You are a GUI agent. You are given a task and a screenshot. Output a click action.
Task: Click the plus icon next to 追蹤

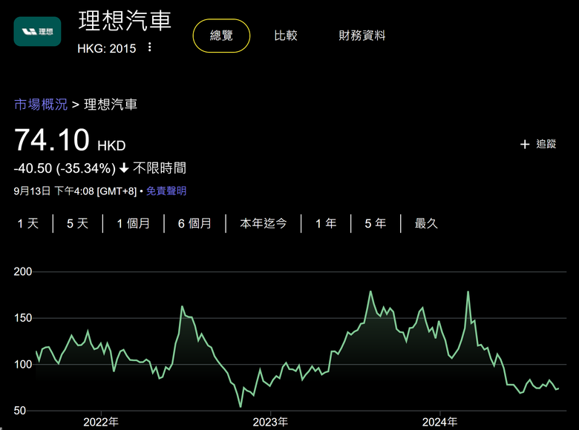pyautogui.click(x=525, y=144)
